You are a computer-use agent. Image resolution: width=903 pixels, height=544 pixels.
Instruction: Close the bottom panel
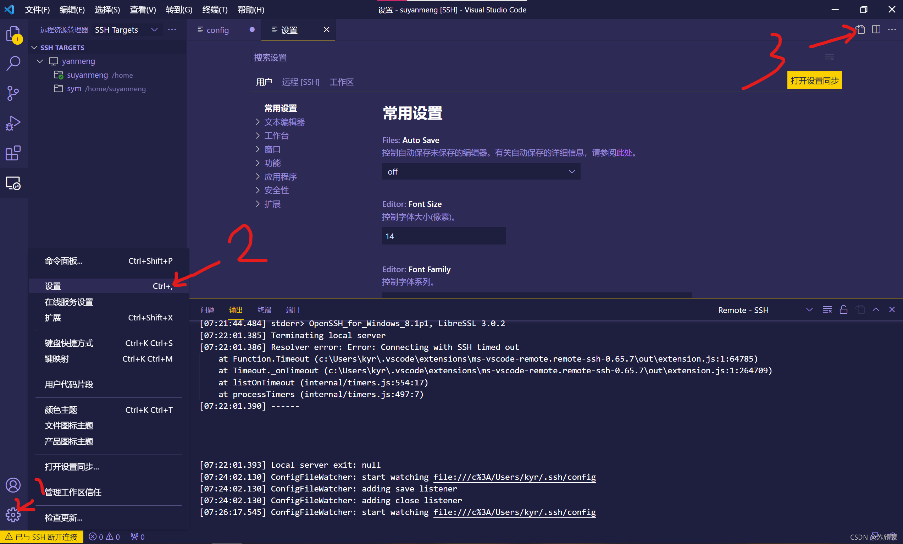(892, 310)
